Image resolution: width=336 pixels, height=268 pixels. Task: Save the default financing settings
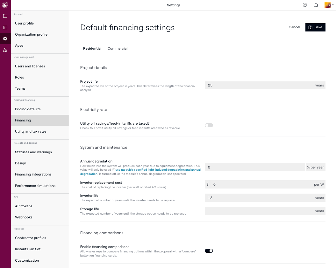tap(315, 27)
